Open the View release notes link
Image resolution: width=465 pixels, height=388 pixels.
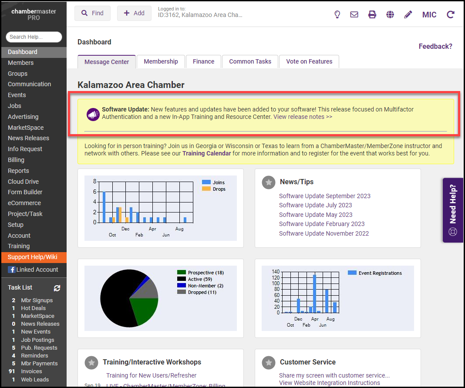coord(303,117)
